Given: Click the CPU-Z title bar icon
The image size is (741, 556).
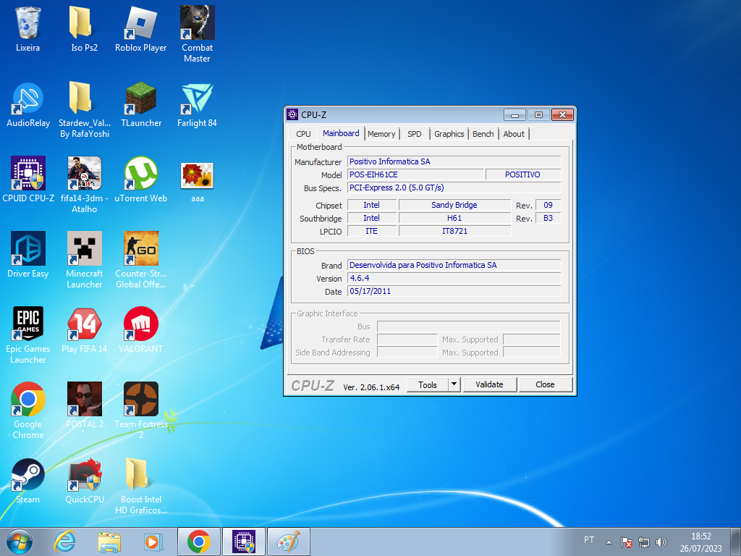Looking at the screenshot, I should point(292,114).
